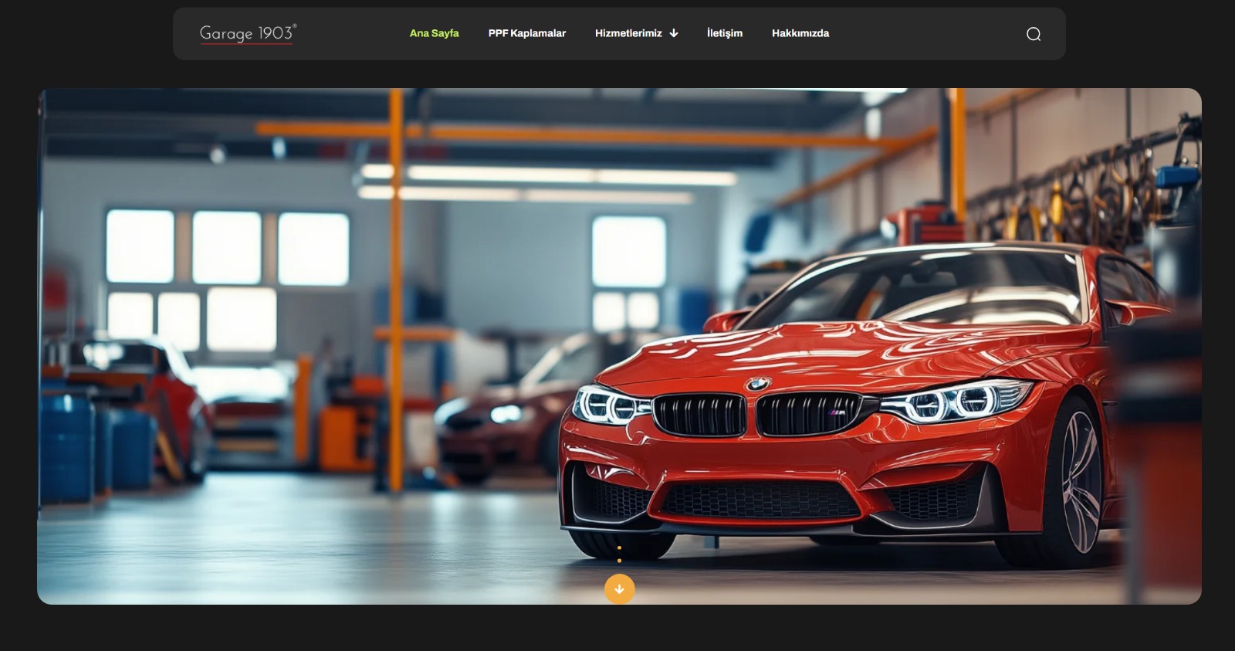Go to the Garage 1903 logo home link

[248, 34]
